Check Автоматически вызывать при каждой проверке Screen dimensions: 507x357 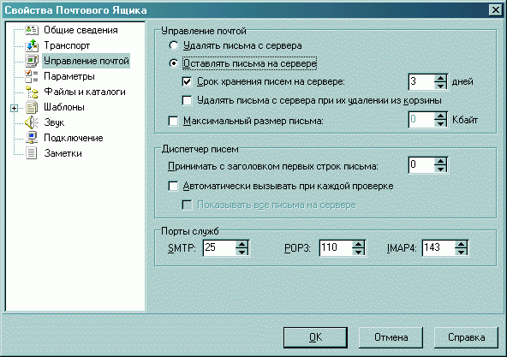[x=173, y=187]
